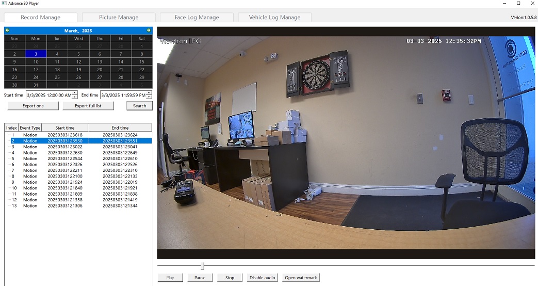The image size is (538, 286).
Task: Select recording row 12 starting 20250303121358
Action: tap(78, 200)
